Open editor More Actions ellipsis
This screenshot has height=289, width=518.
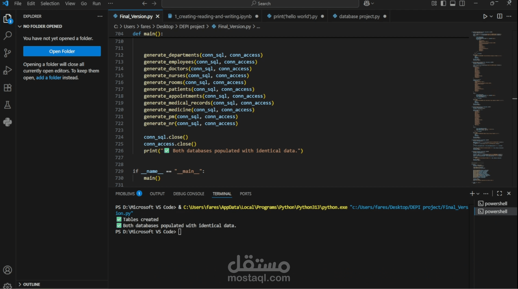point(509,16)
